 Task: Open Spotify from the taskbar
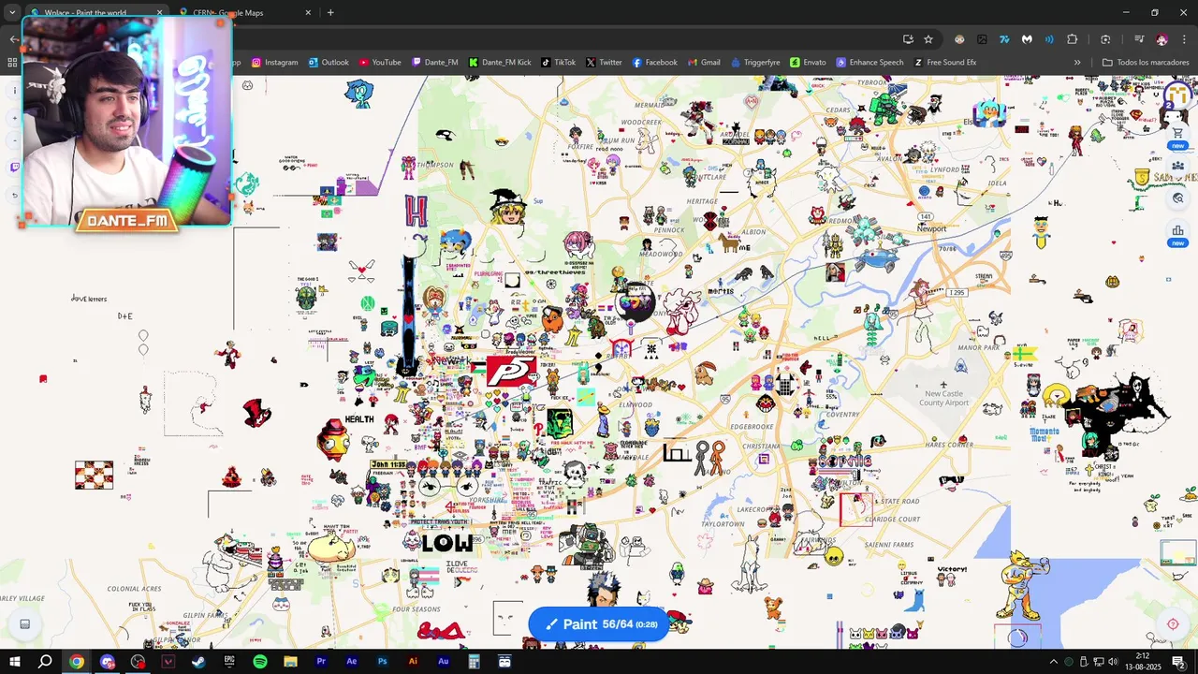click(x=260, y=662)
